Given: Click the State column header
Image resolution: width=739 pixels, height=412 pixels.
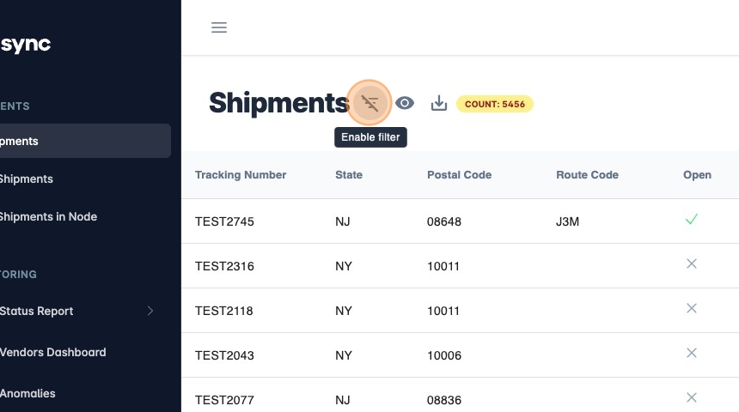Looking at the screenshot, I should [349, 175].
